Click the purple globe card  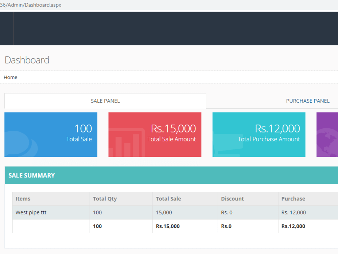coord(327,134)
